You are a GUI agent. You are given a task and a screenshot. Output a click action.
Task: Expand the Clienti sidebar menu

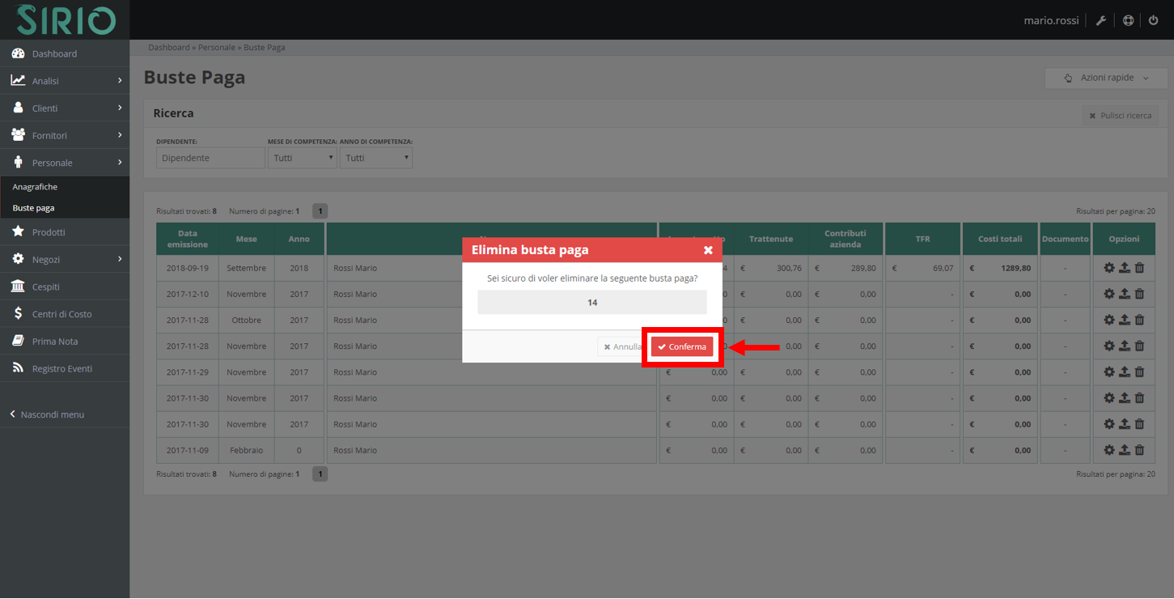pyautogui.click(x=65, y=108)
